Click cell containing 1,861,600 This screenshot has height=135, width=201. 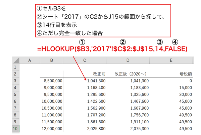tap(85, 122)
